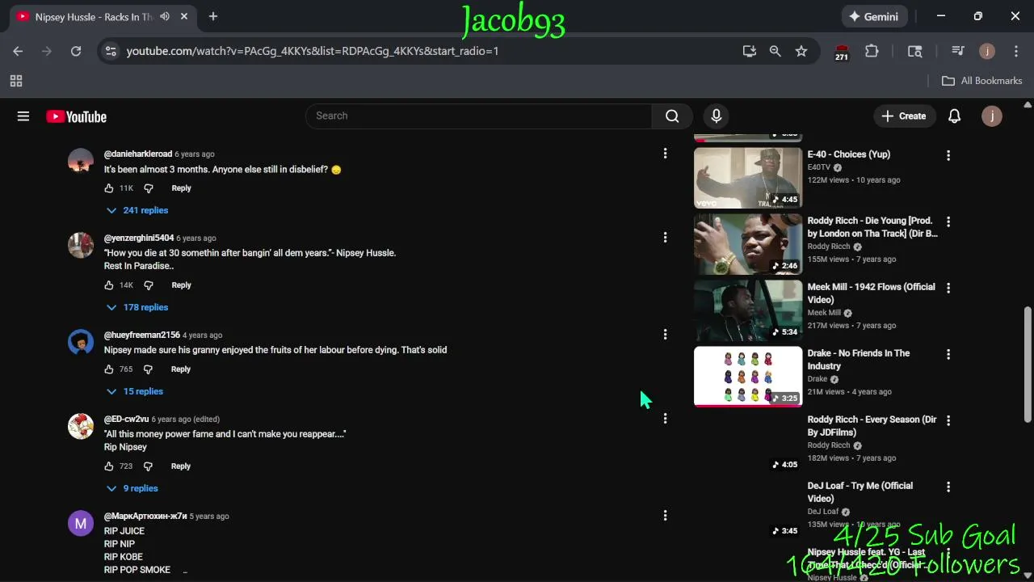
Task: Start voice search with microphone
Action: point(716,116)
